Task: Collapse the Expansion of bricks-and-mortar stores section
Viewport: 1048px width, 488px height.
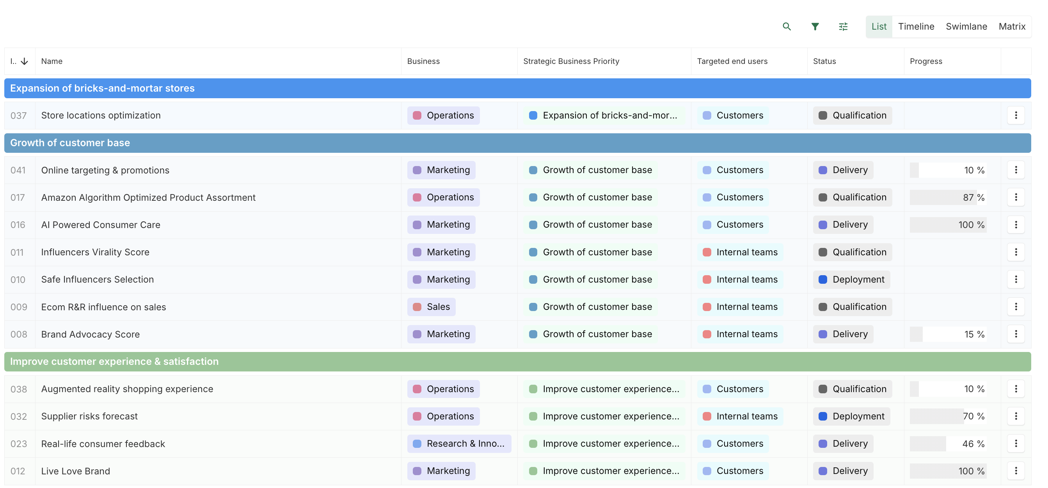Action: [103, 88]
